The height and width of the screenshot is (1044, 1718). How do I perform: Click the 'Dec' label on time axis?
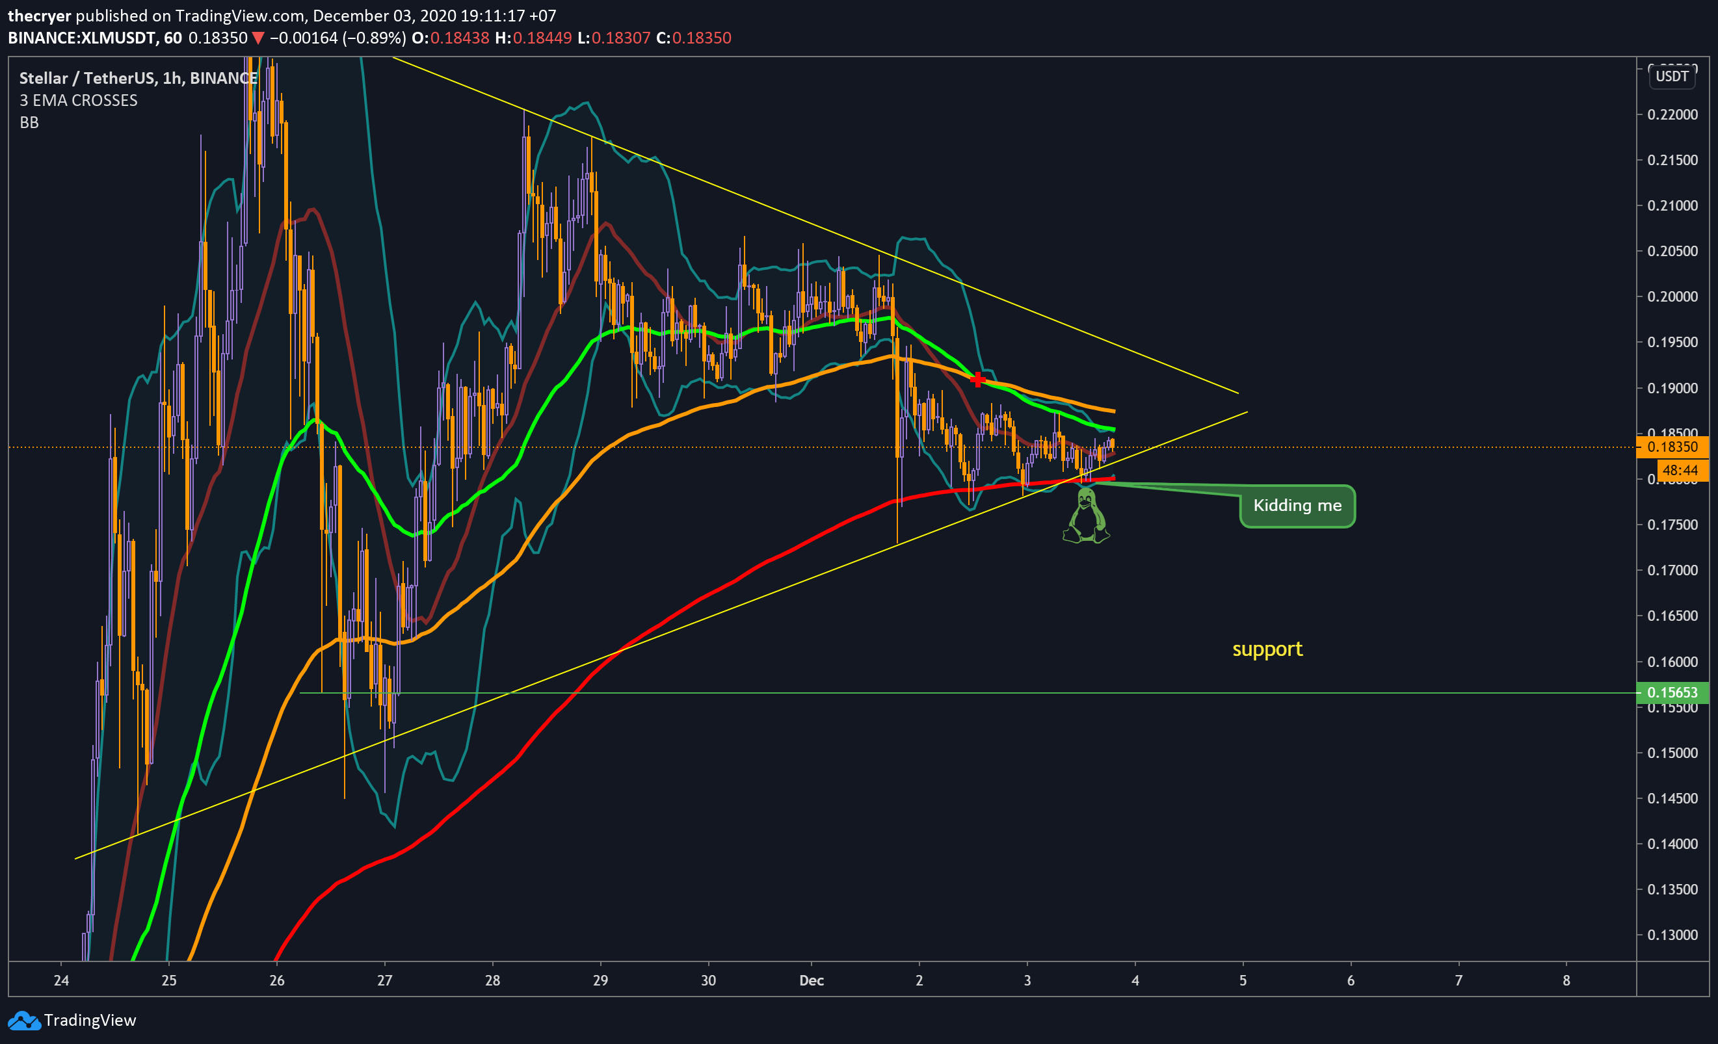coord(812,980)
